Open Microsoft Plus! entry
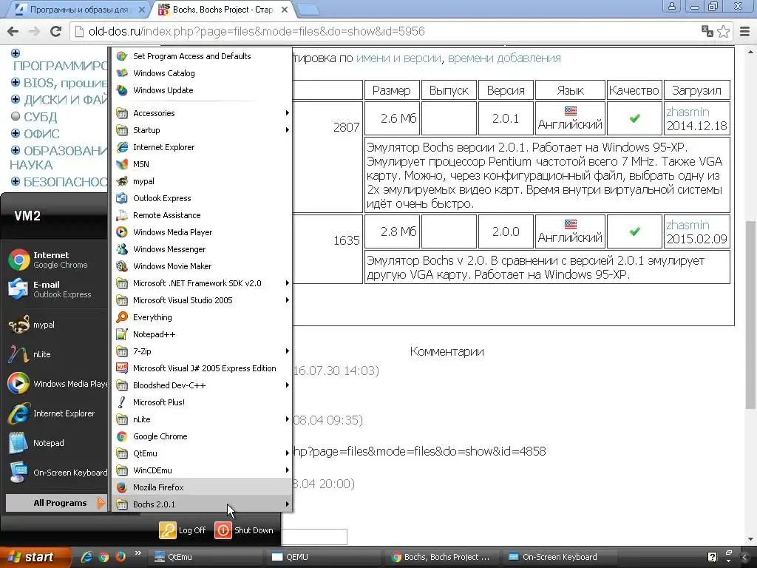The height and width of the screenshot is (568, 757). point(202,402)
